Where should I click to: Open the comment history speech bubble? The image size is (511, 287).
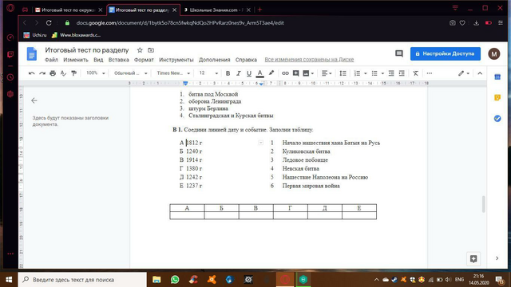399,53
